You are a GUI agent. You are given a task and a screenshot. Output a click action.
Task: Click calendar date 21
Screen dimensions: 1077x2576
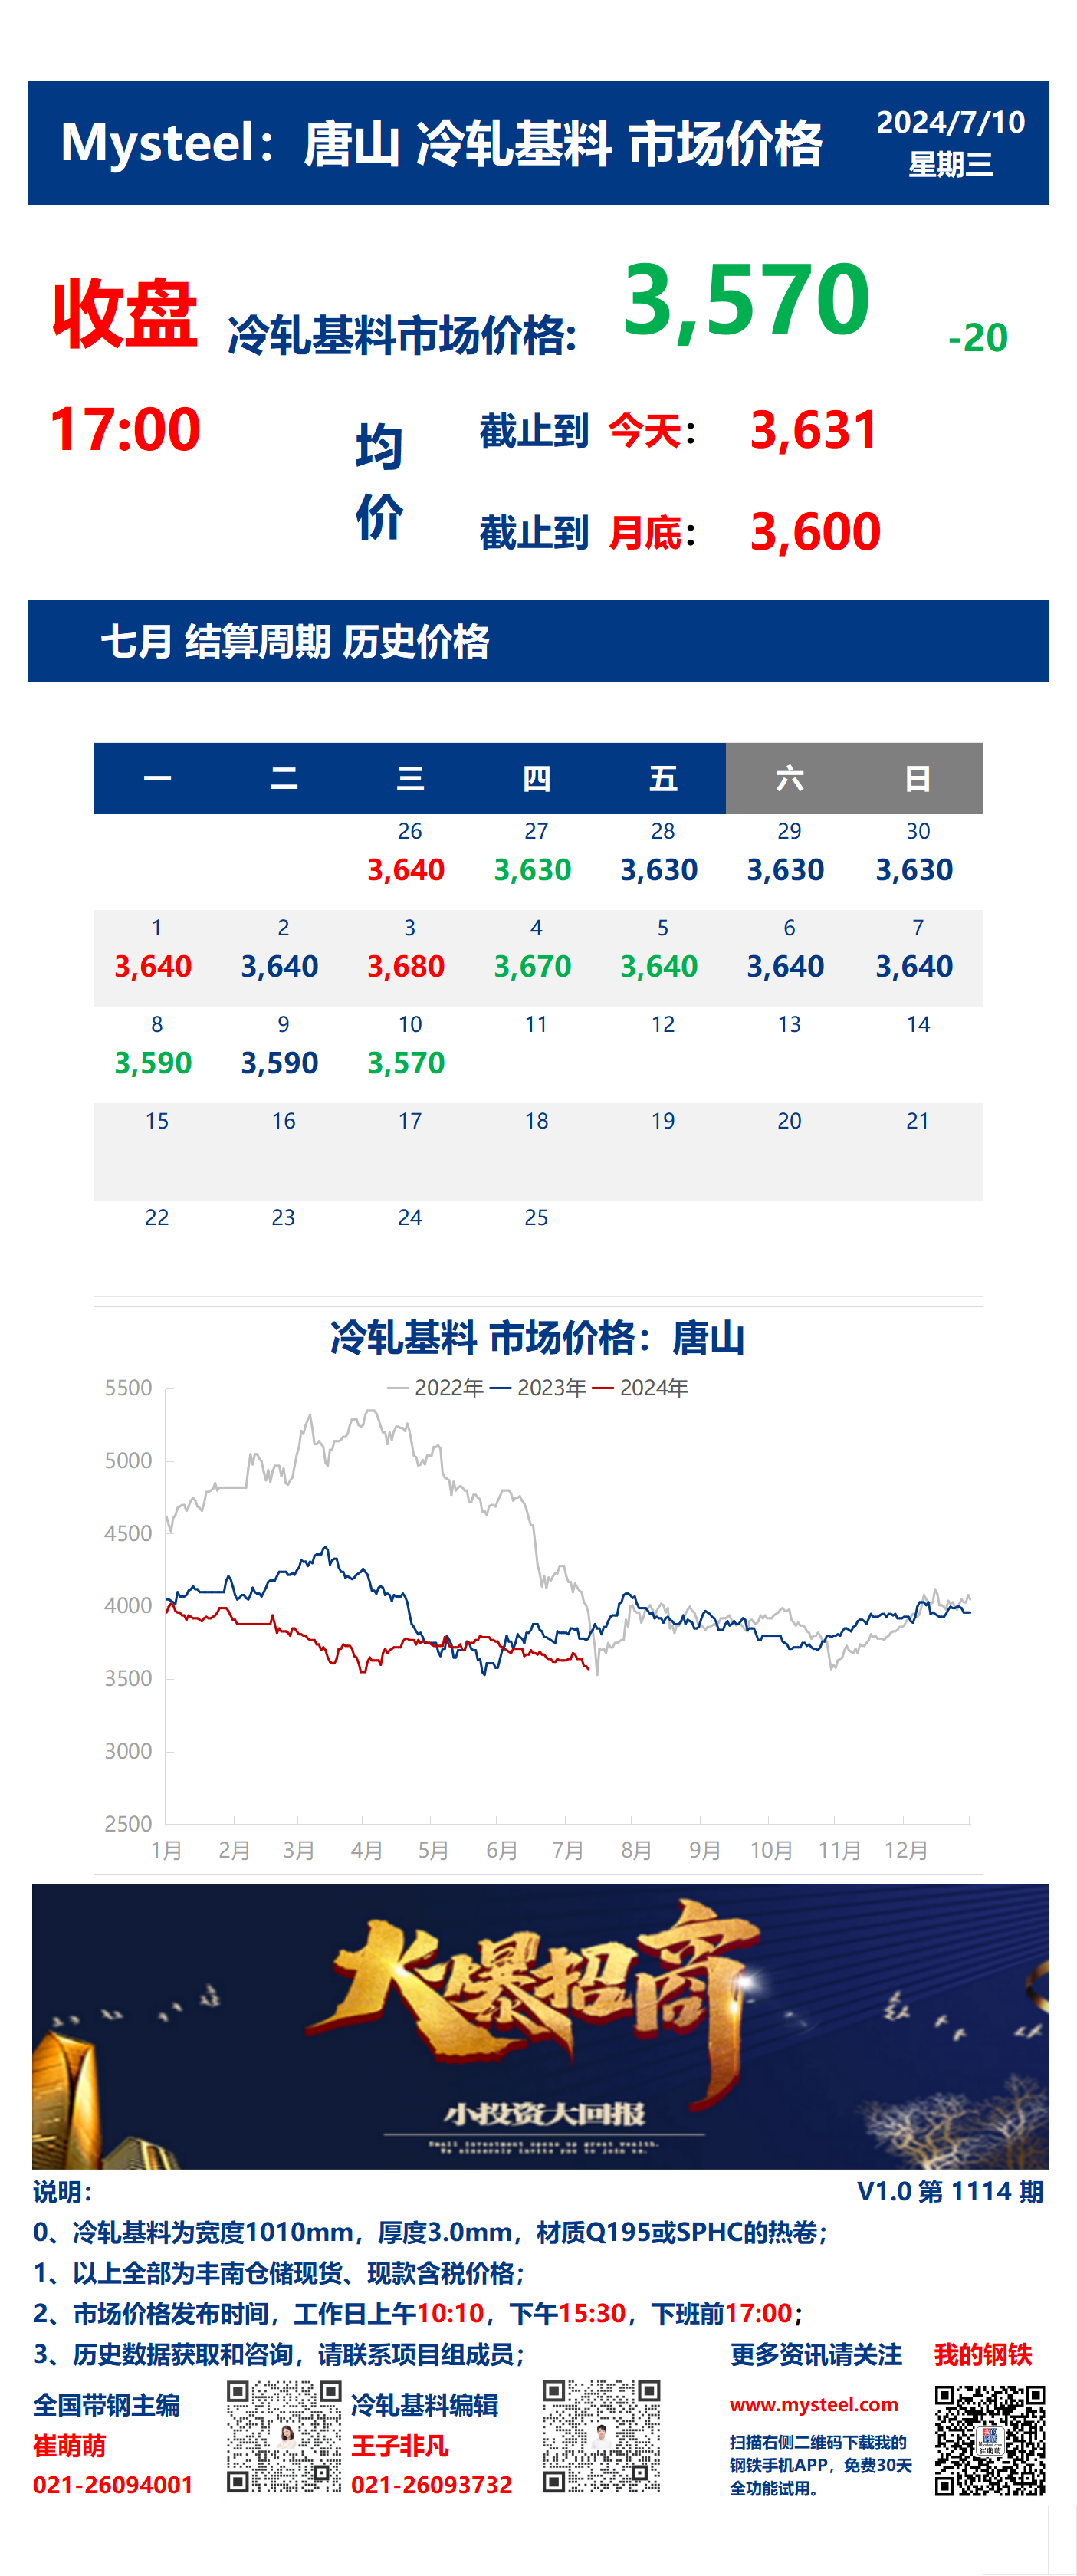(918, 1121)
